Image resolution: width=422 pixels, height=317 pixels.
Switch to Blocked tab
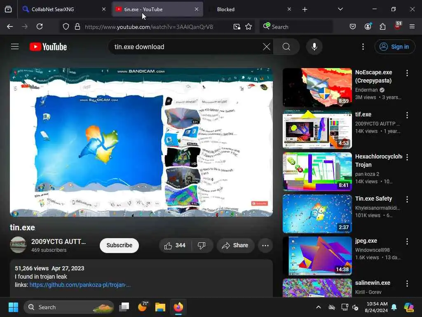click(249, 9)
